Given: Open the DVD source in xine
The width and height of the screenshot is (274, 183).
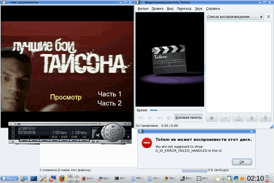Looking at the screenshot, I should click(64, 137).
